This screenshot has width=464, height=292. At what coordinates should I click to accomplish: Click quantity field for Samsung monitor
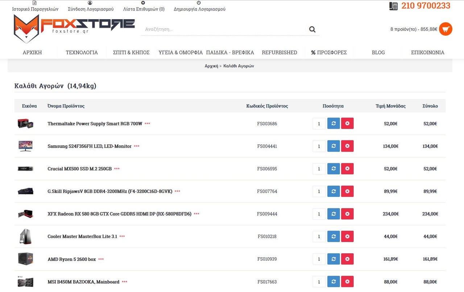[x=319, y=146]
